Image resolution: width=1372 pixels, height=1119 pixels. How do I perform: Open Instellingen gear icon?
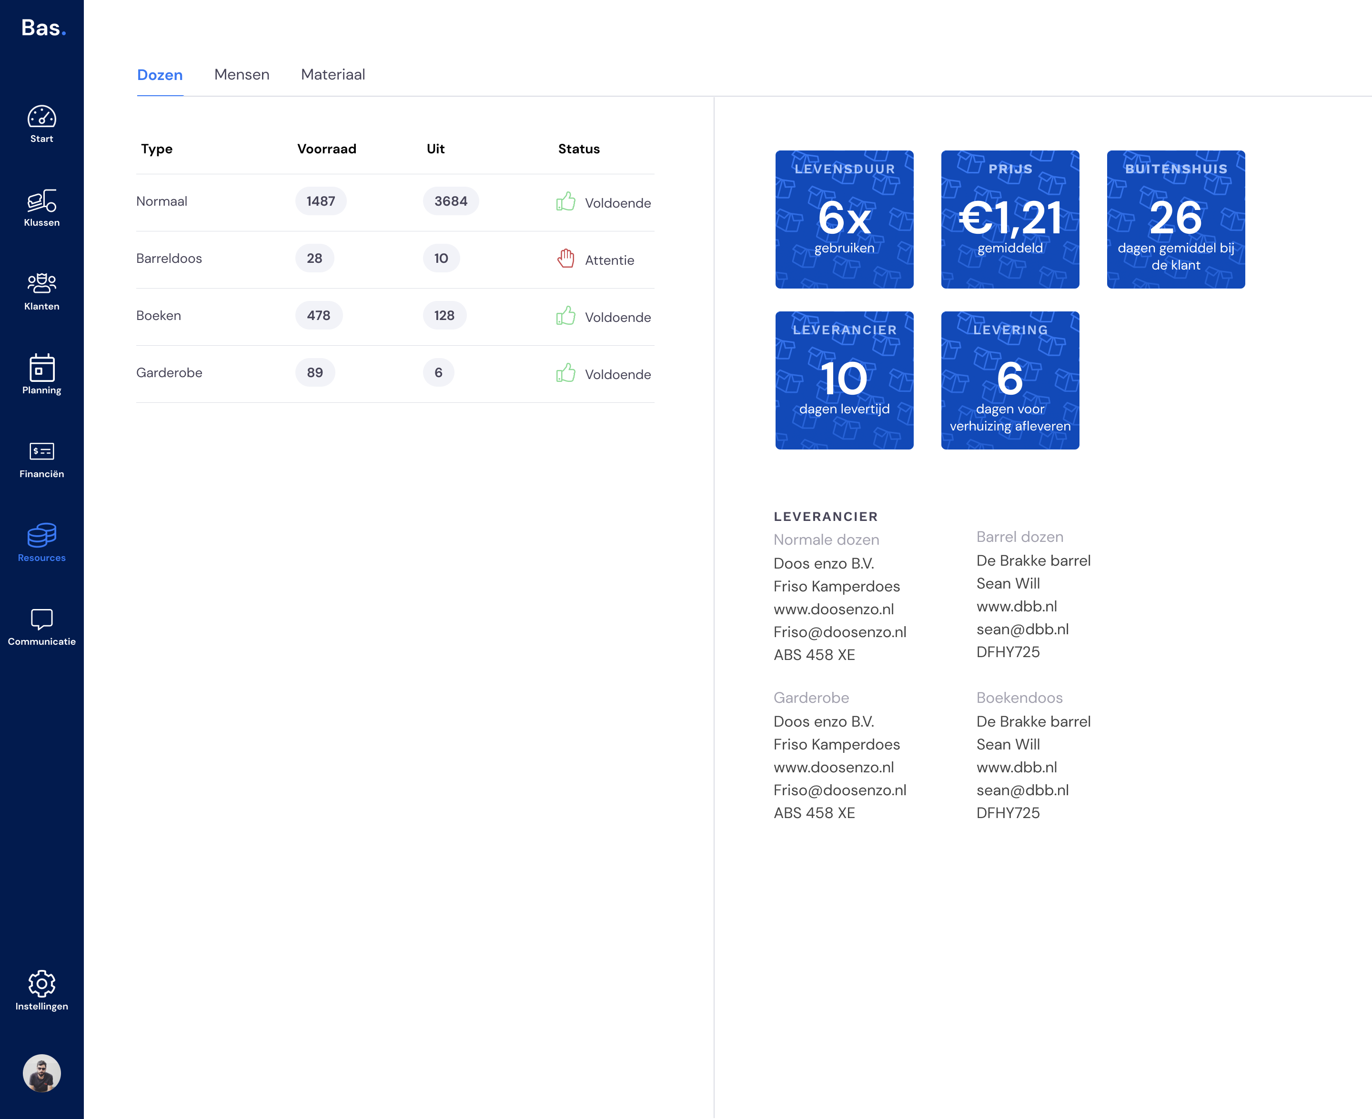tap(41, 984)
